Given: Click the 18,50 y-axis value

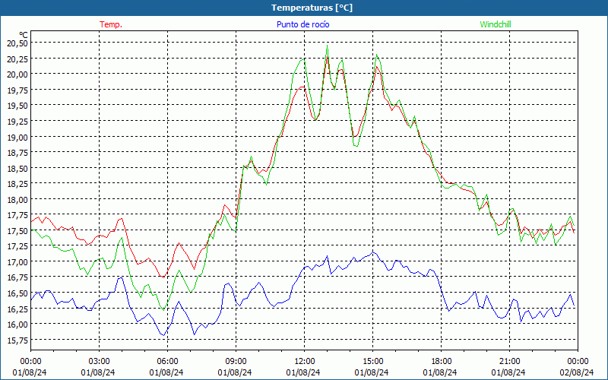Looking at the screenshot, I should (x=17, y=168).
